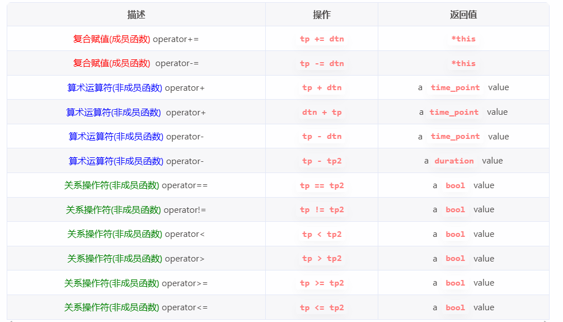Click bool in the tp >= tp2 row
Image resolution: width=563 pixels, height=322 pixels.
[x=456, y=283]
